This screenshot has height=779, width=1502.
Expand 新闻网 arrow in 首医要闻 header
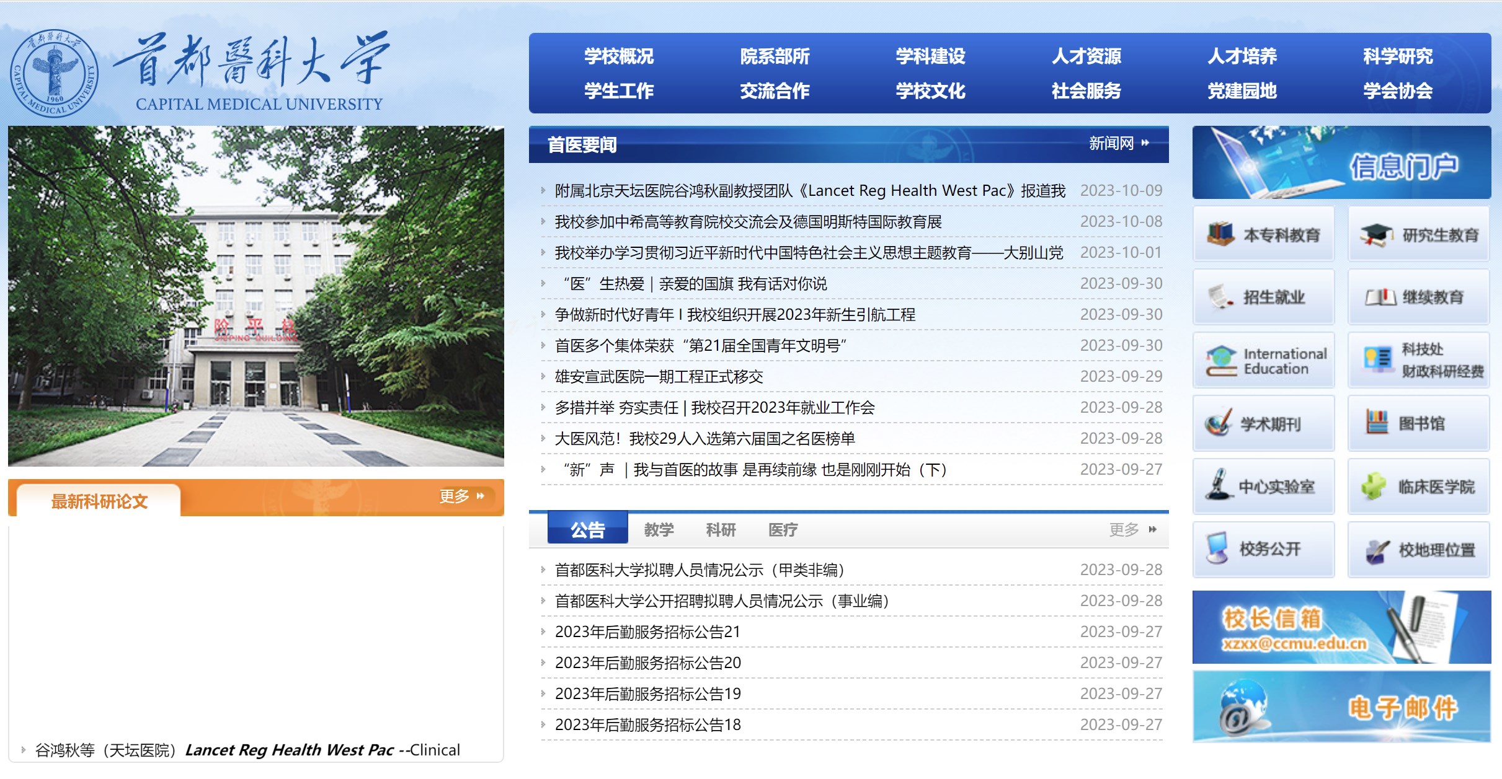[1145, 143]
